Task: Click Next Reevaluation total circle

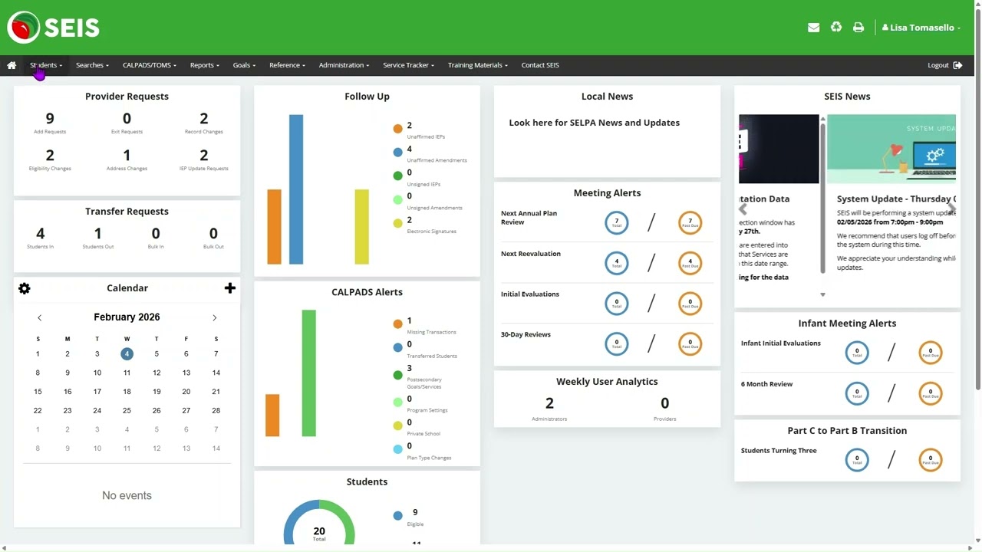Action: click(617, 263)
